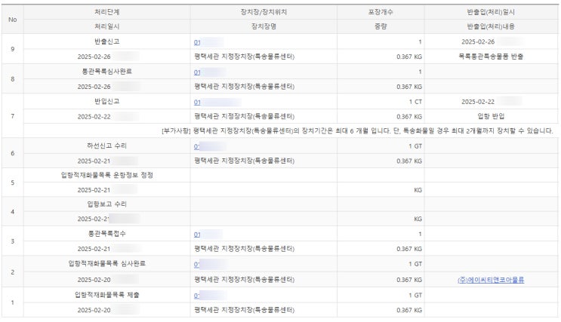561x322 pixels.
Task: Click the 목록통관특송물품 반출 content cell
Action: (x=491, y=57)
